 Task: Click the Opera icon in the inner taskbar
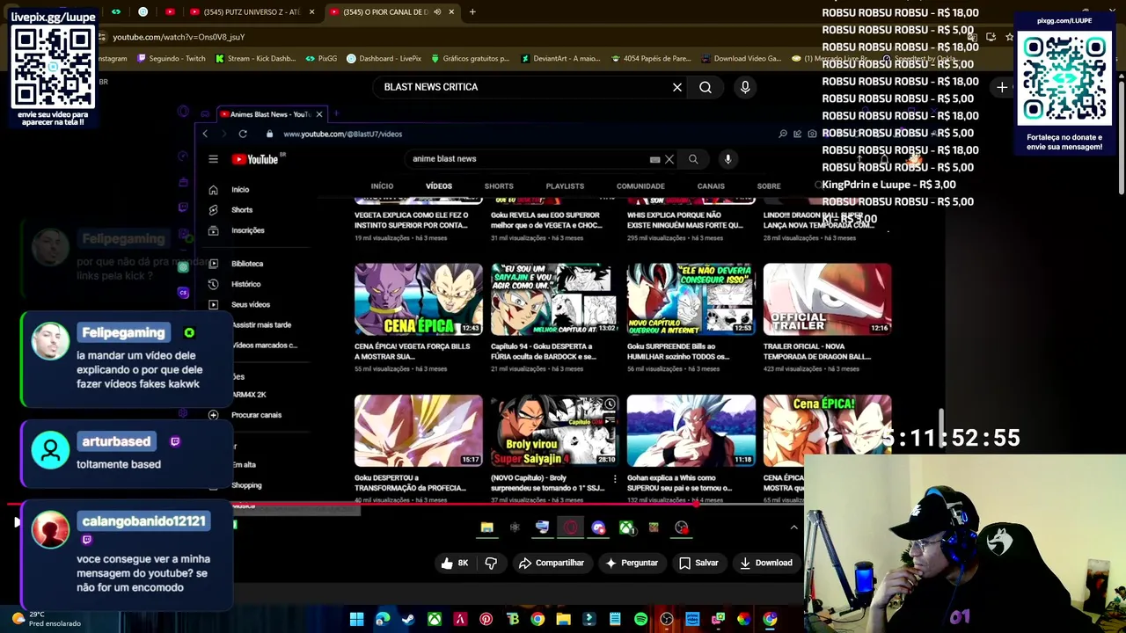(571, 527)
